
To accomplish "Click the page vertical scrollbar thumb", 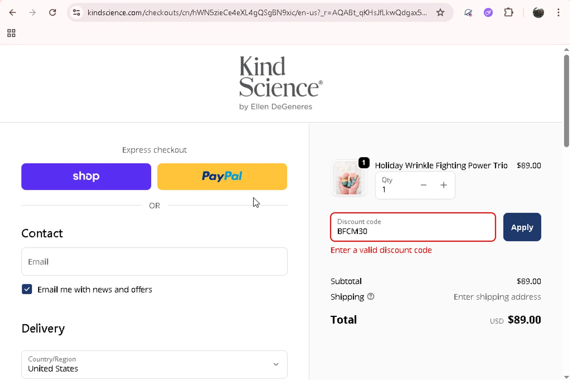I will tap(566, 101).
